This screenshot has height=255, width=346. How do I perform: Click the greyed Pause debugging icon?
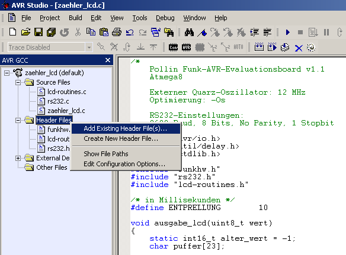pyautogui.click(x=326, y=33)
